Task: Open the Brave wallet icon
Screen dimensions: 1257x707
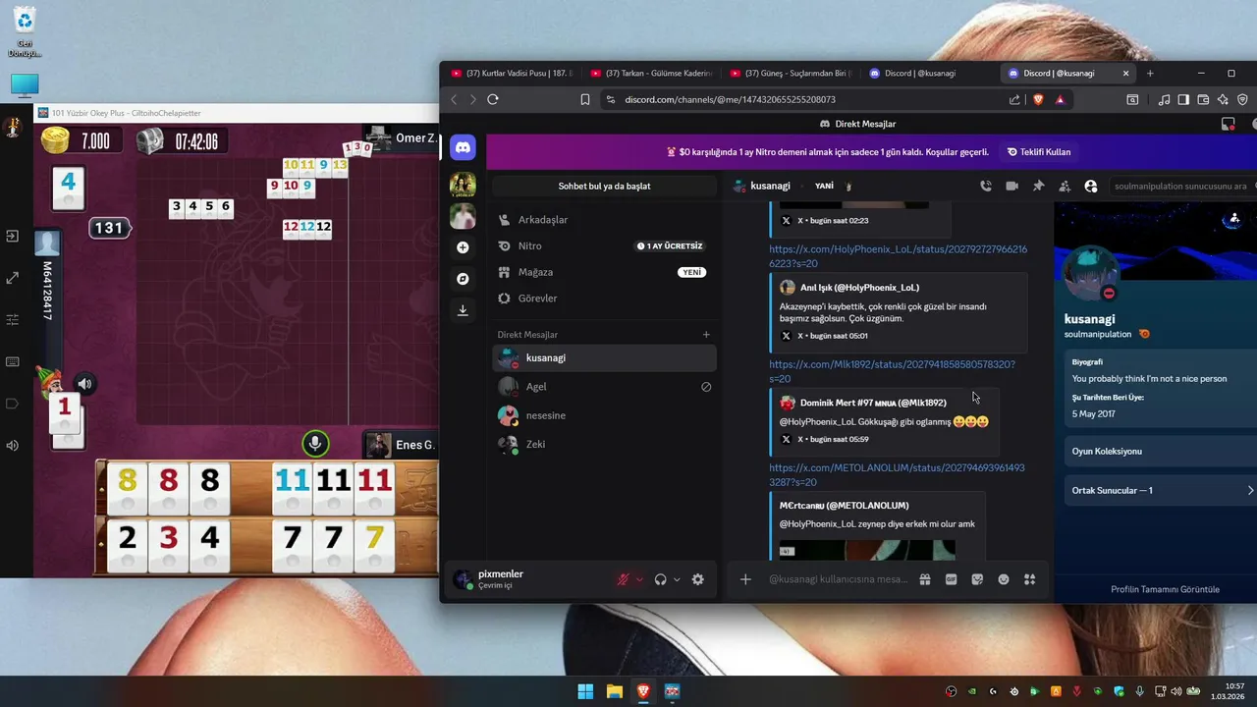Action: pyautogui.click(x=1203, y=99)
